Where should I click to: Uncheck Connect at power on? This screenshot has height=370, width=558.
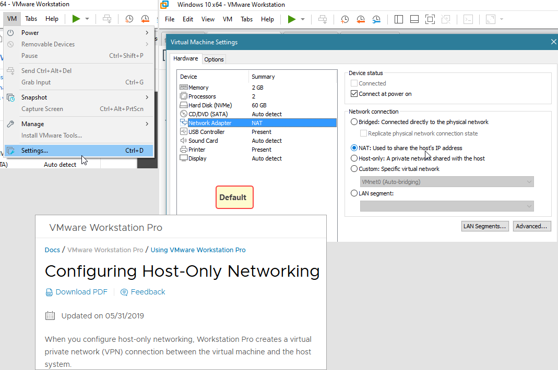coord(354,94)
